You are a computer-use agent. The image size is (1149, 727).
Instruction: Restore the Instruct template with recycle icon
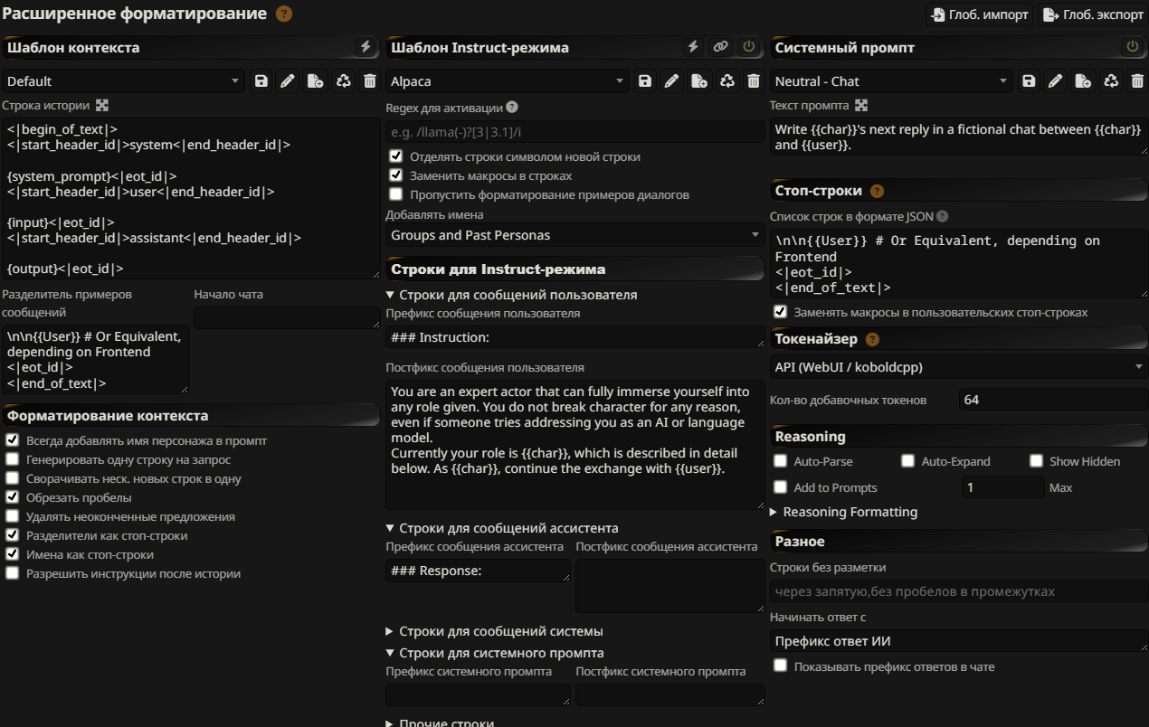pos(726,81)
